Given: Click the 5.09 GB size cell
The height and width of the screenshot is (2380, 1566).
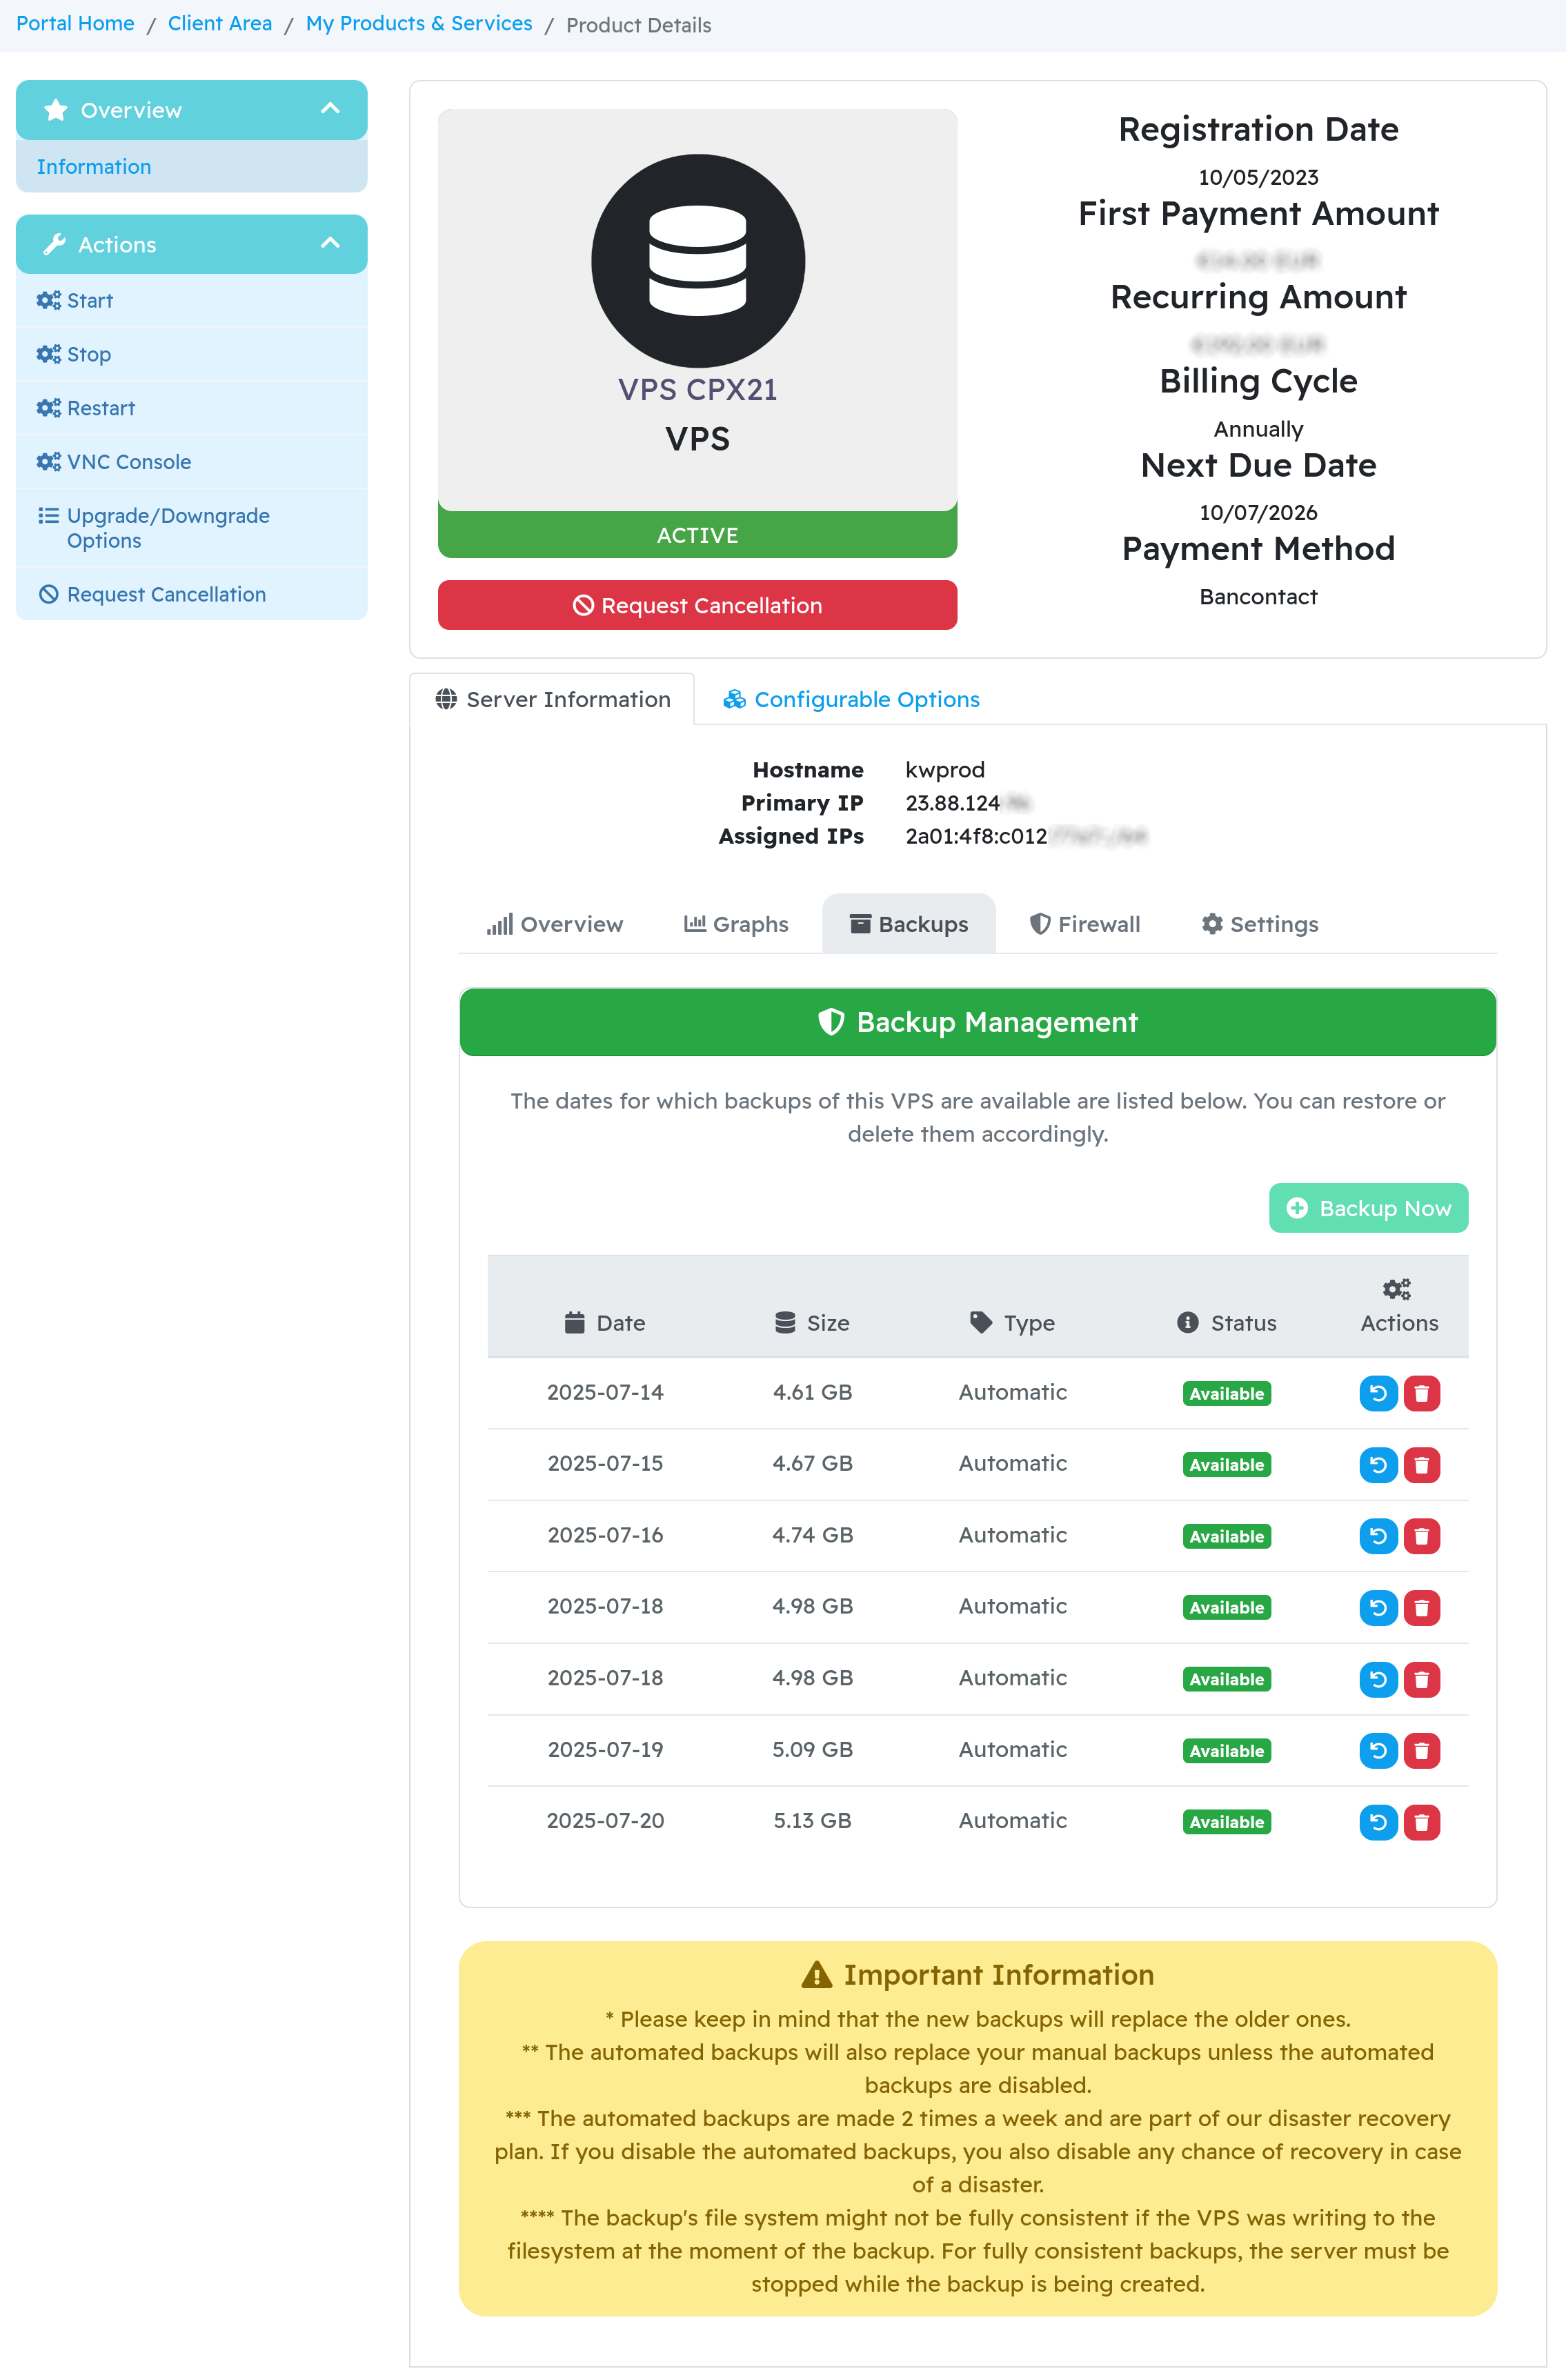Looking at the screenshot, I should [812, 1749].
